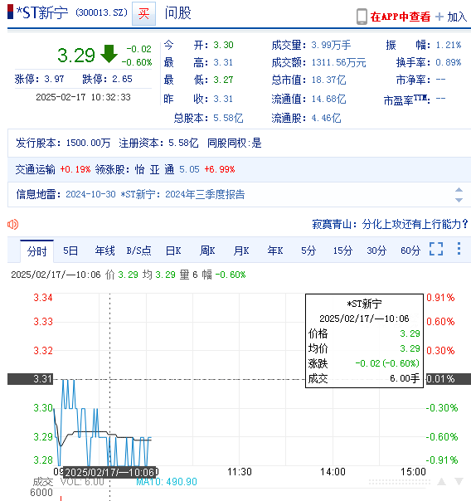Screen dimensions: 471x501
Task: Click the phone icon next to 在APP中查看
Action: (x=362, y=17)
